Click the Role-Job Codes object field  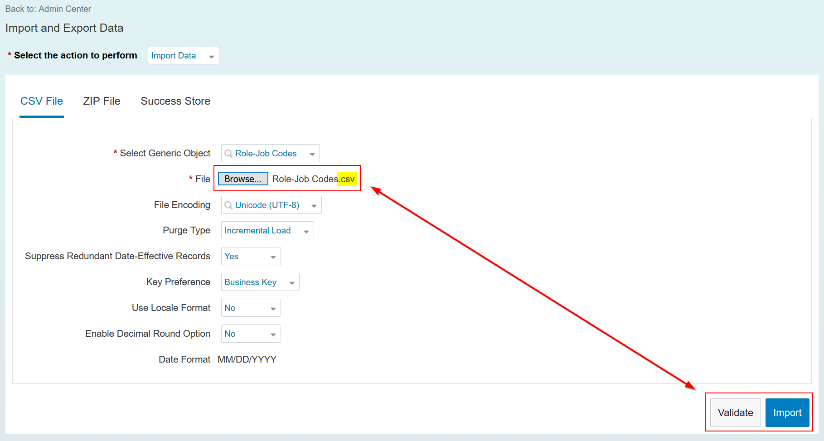point(270,153)
